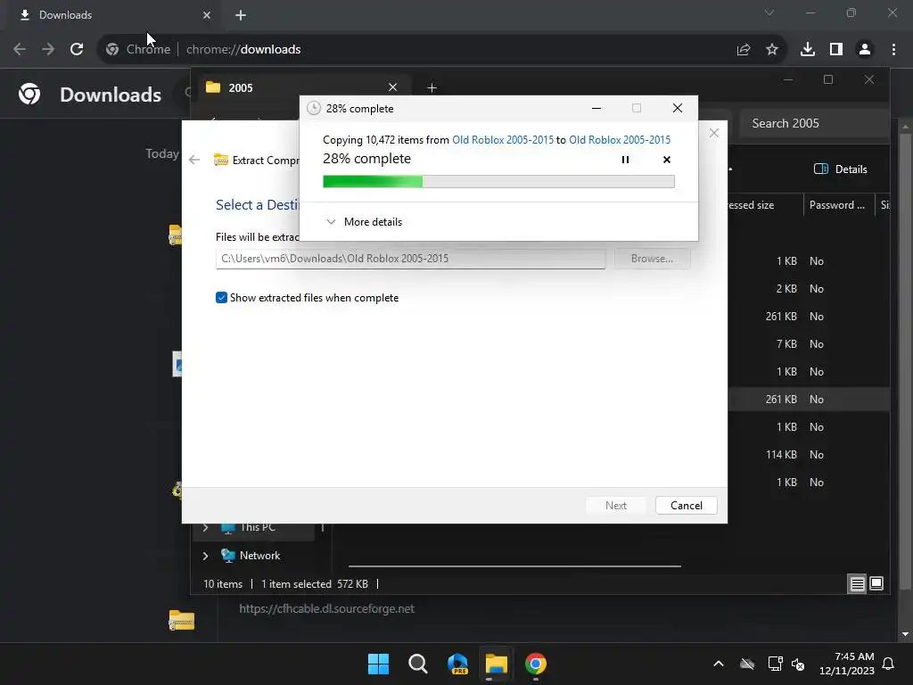
Task: Bookmark this page with the star
Action: click(x=772, y=50)
